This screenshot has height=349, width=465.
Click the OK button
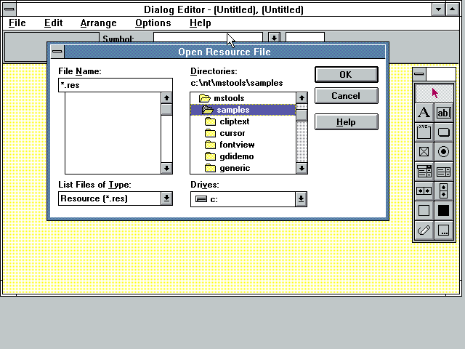(x=347, y=74)
